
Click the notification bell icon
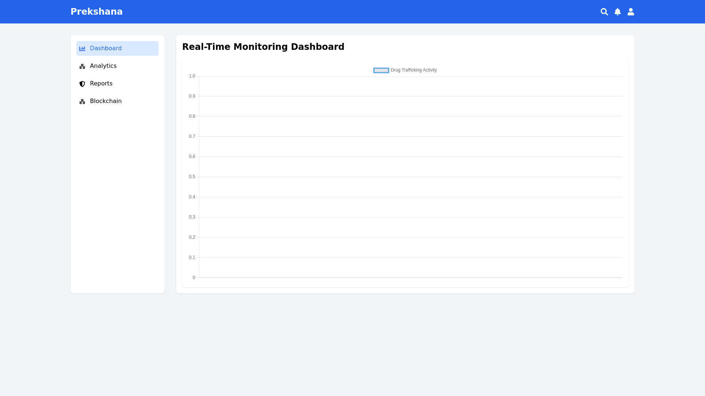pyautogui.click(x=618, y=11)
